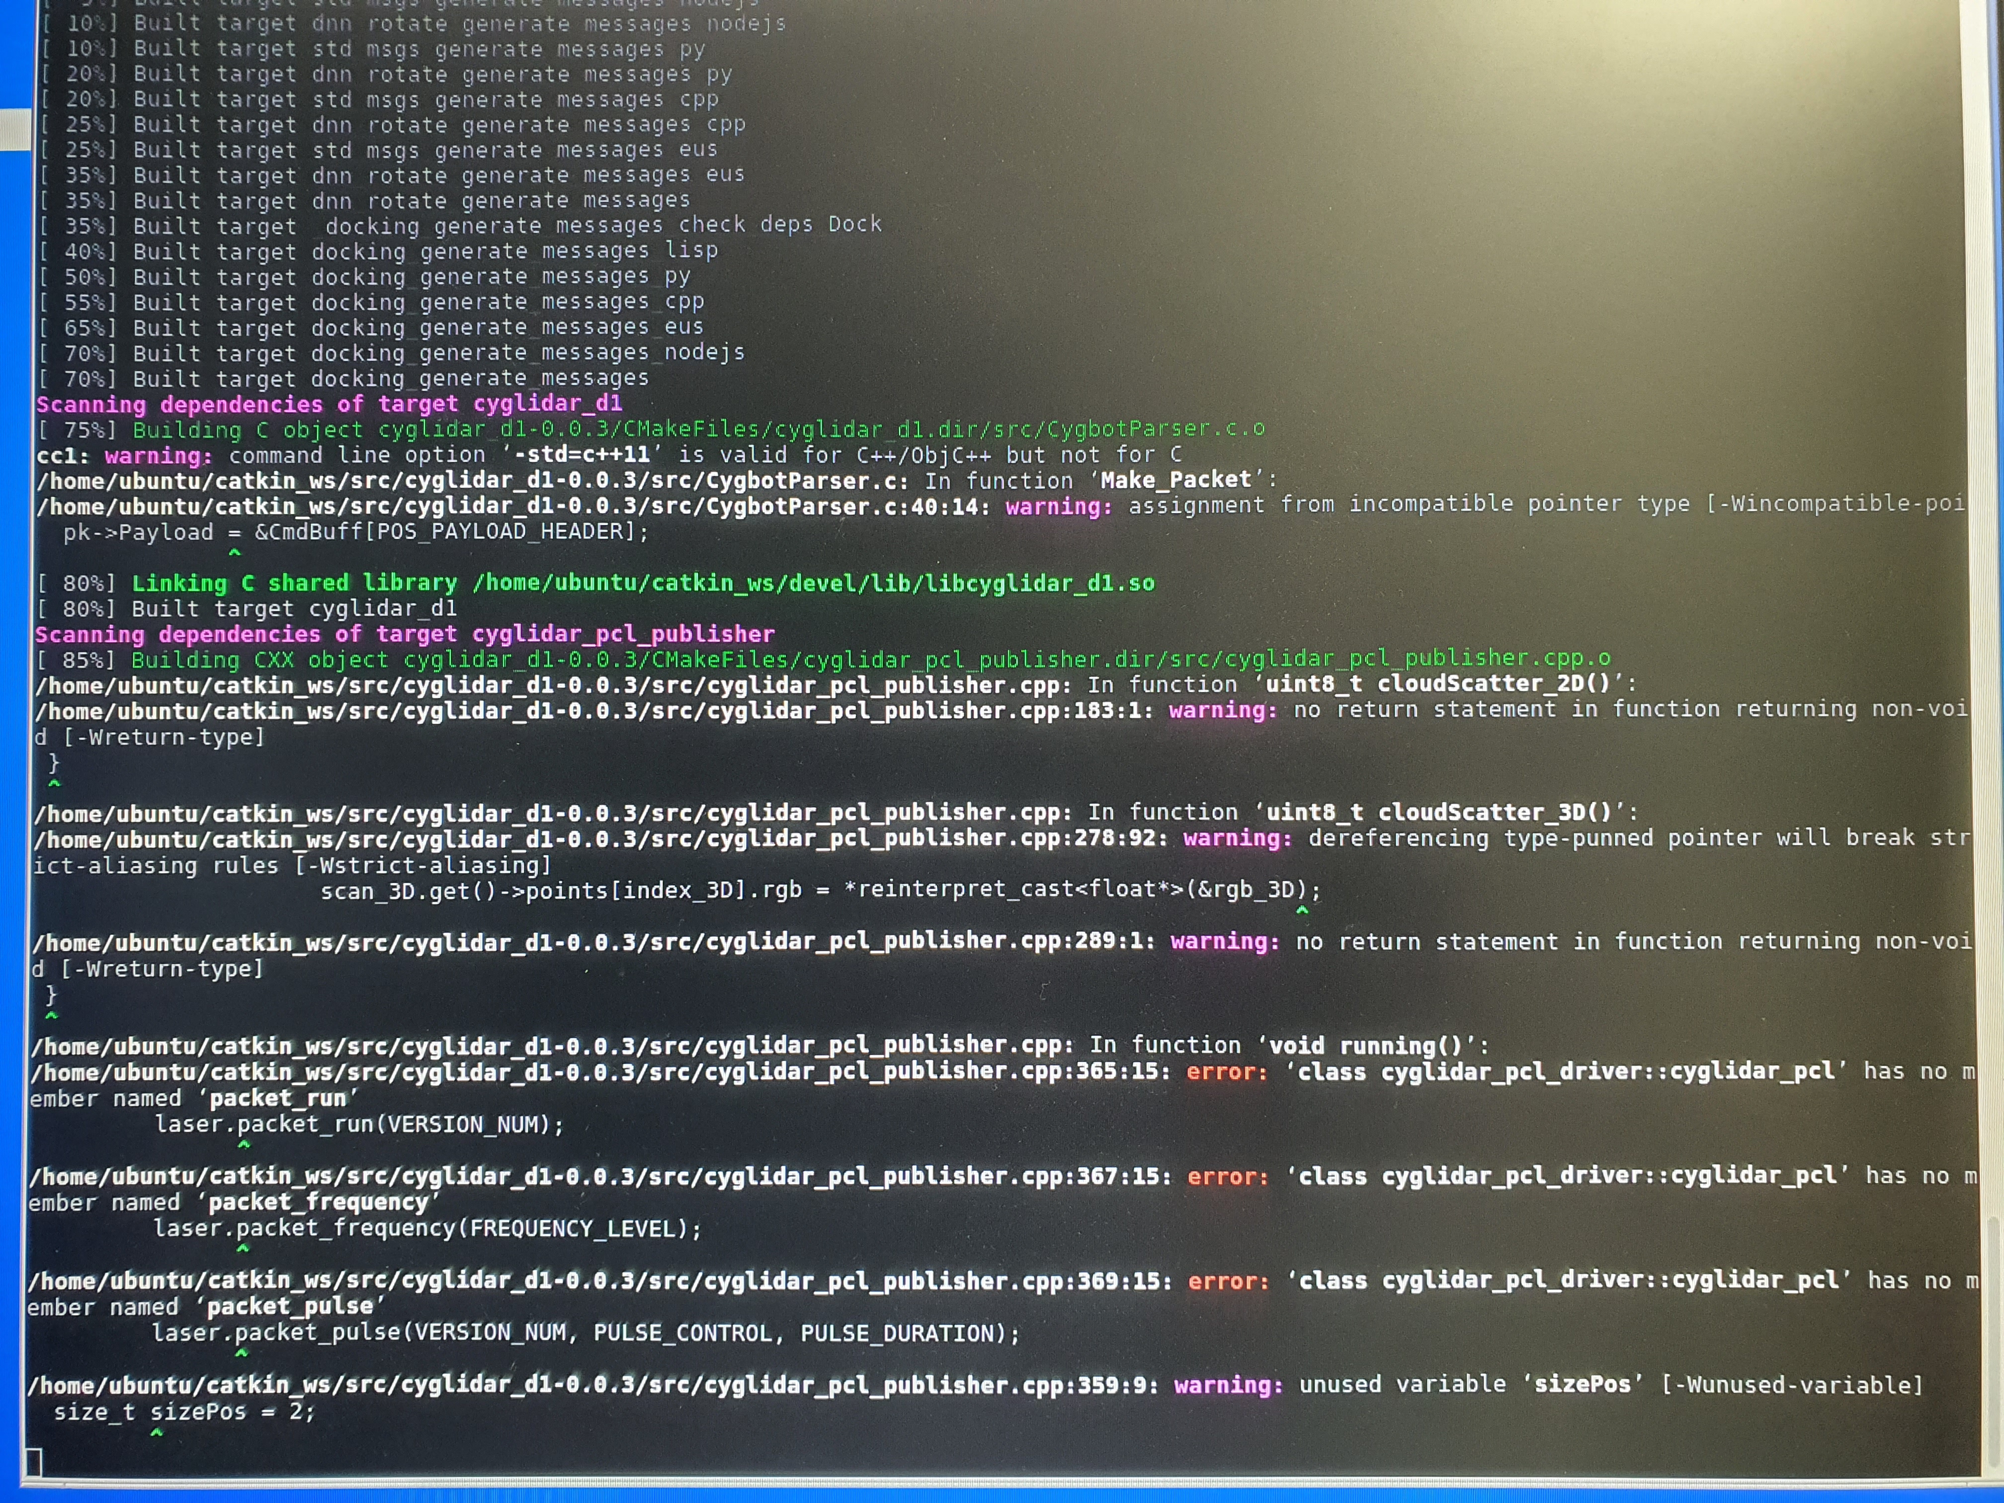Click the 'packet_pulse' error path at line 369:15
Viewport: 2004px width, 1503px height.
tap(598, 1281)
